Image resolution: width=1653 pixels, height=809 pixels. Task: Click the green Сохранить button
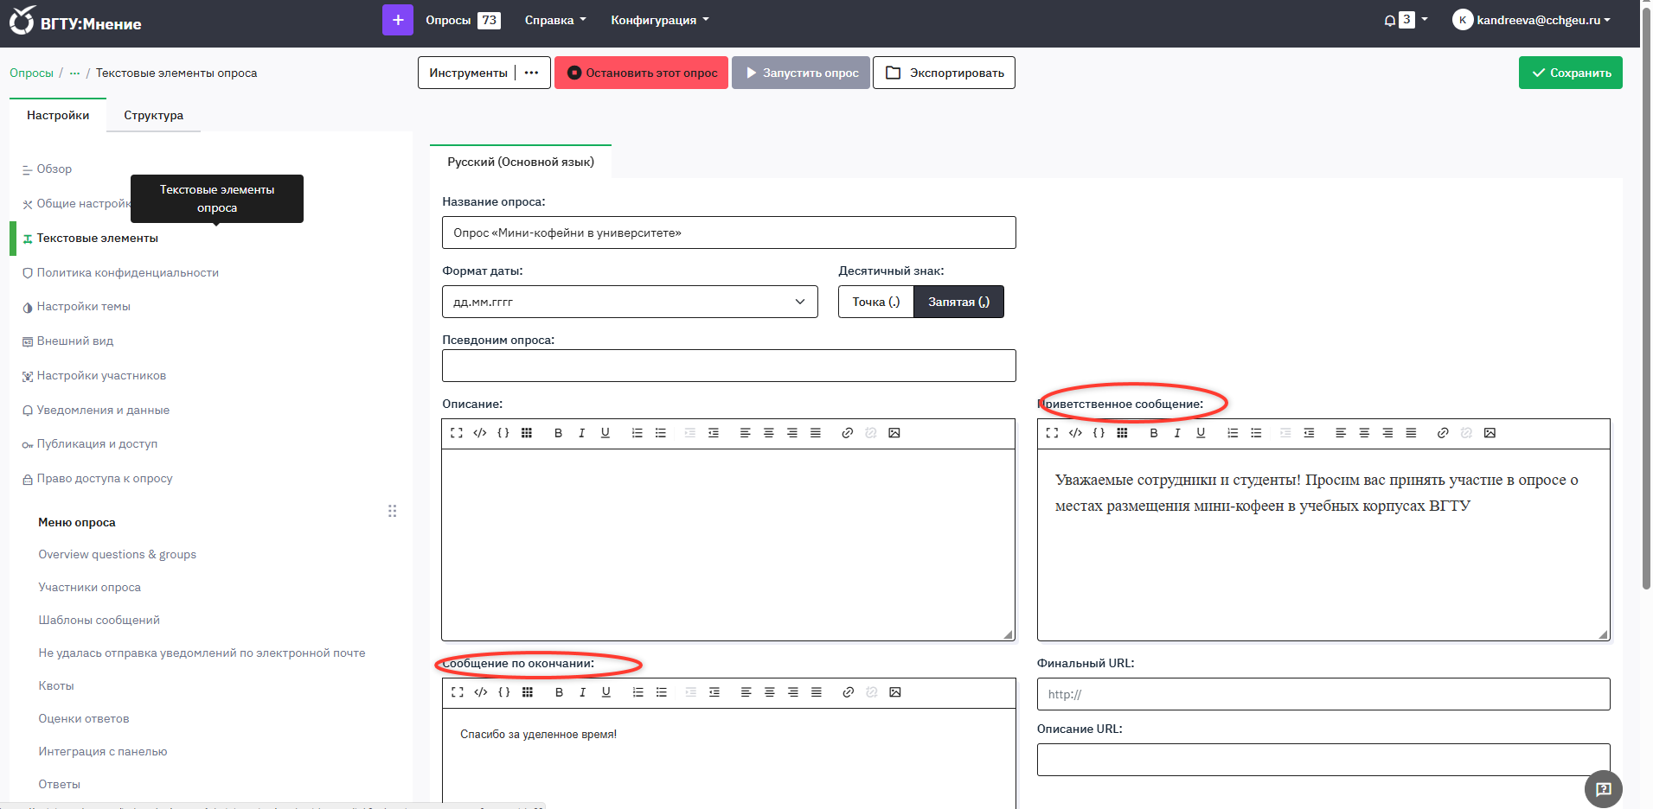tap(1570, 73)
